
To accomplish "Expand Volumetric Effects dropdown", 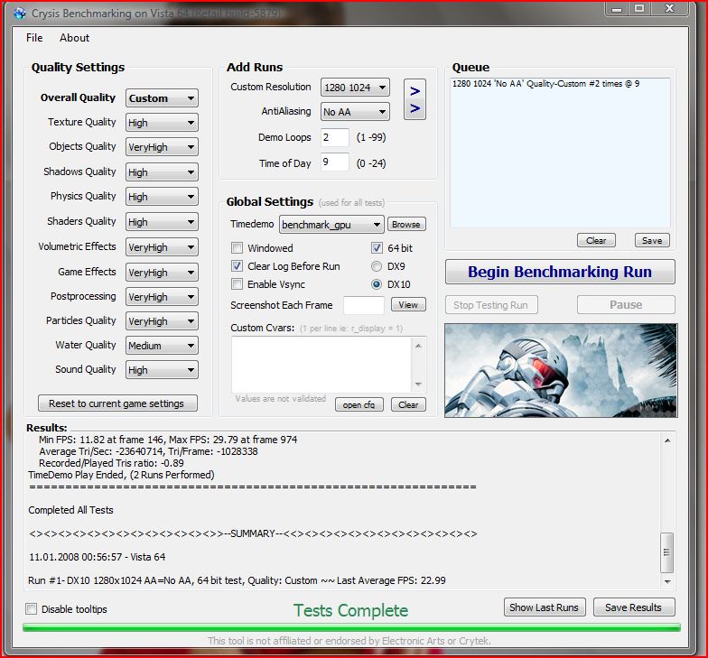I will pos(162,247).
